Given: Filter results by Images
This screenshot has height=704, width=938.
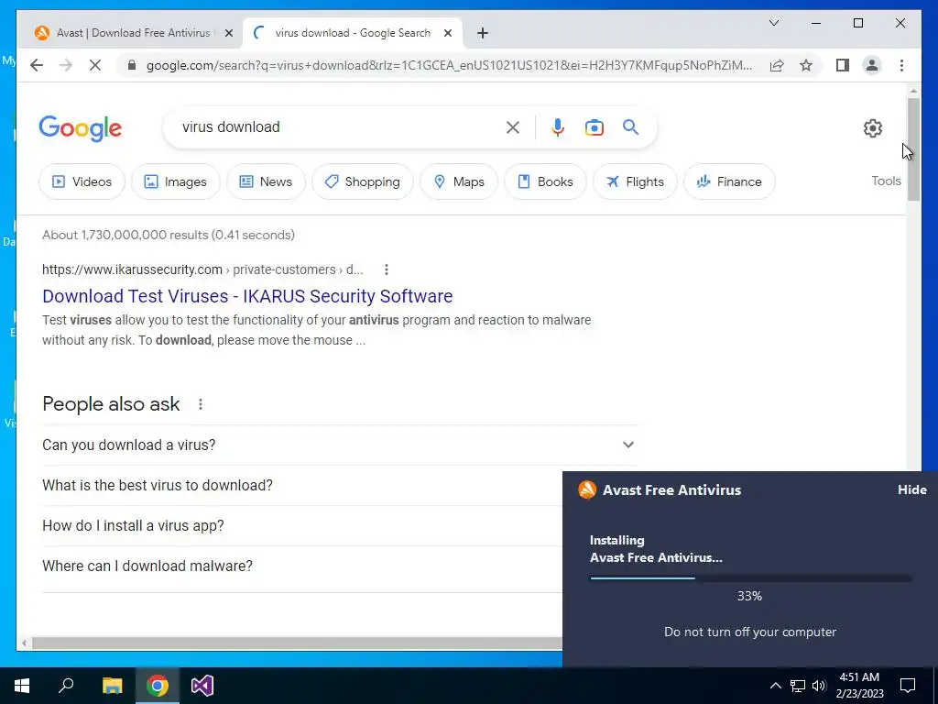Looking at the screenshot, I should pos(175,181).
